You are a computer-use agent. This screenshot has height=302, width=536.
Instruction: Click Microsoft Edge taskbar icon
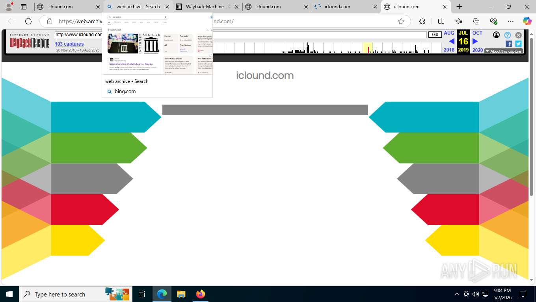(x=162, y=294)
